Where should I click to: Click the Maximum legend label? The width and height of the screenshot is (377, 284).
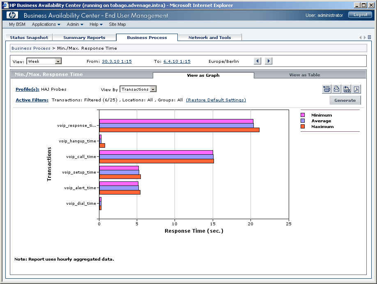322,127
